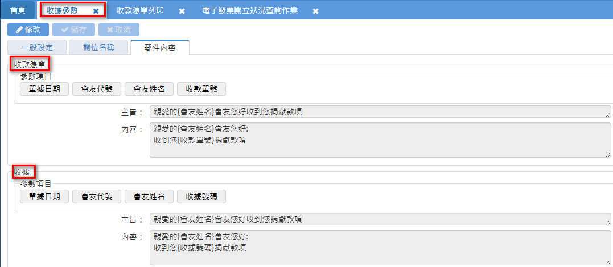Image resolution: width=613 pixels, height=267 pixels.
Task: Open the 首頁 home tab
Action: pos(18,10)
